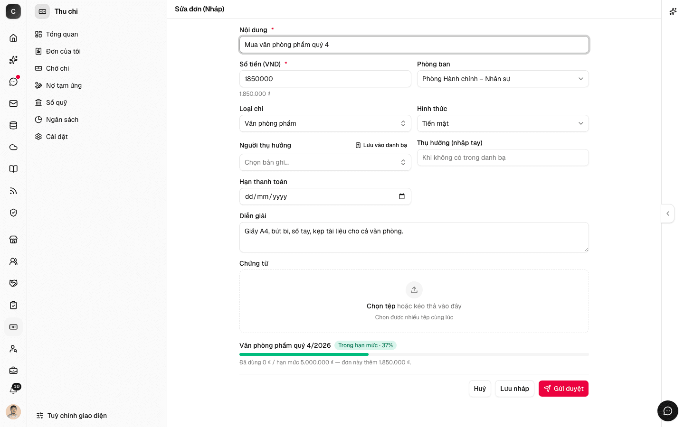The image size is (684, 427).
Task: Open the shield check icon
Action: coord(13,213)
